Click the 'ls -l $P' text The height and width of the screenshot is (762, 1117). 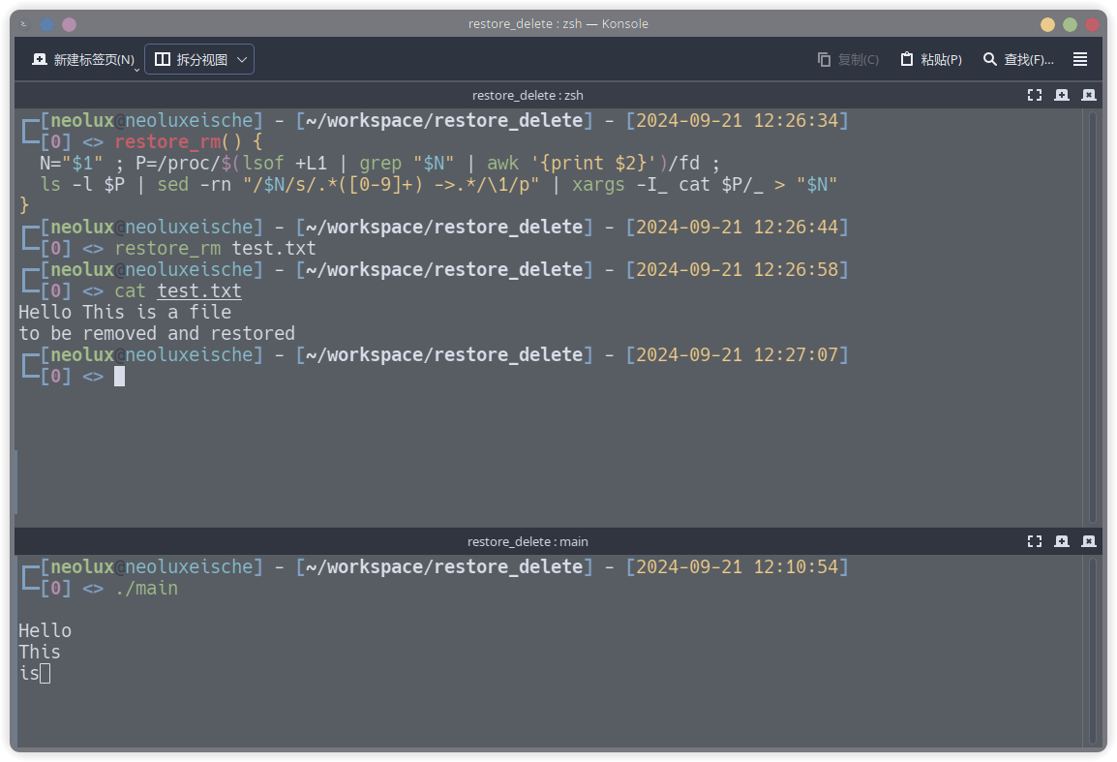(82, 185)
